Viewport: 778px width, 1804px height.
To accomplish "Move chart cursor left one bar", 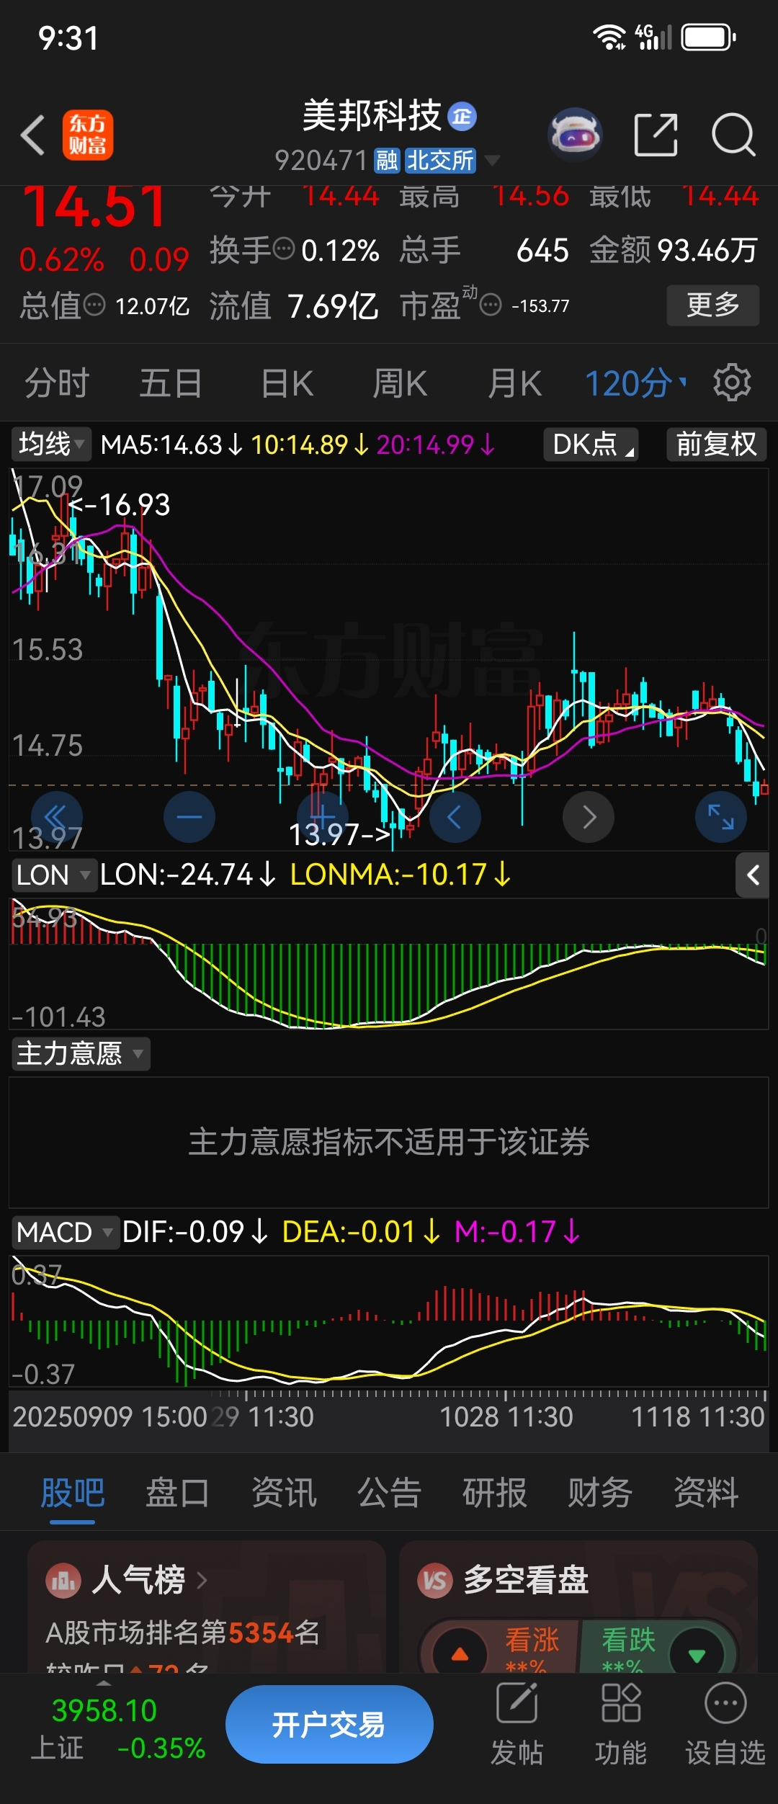I will [x=455, y=817].
